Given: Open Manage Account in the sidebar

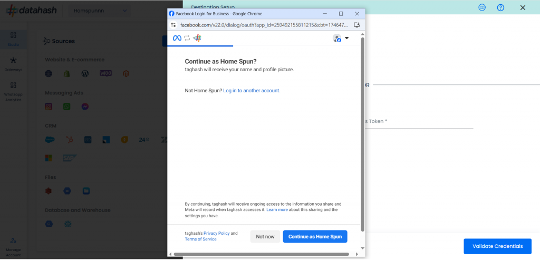Looking at the screenshot, I should (x=13, y=247).
